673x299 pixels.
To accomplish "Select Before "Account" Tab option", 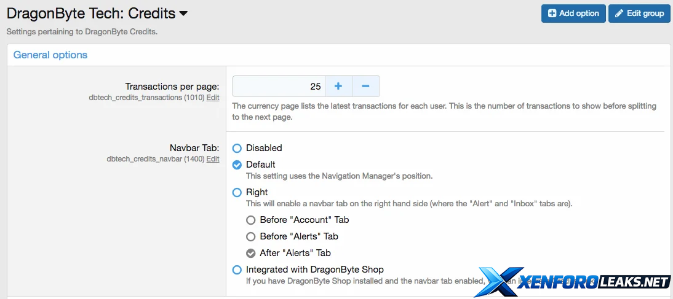I will point(250,220).
